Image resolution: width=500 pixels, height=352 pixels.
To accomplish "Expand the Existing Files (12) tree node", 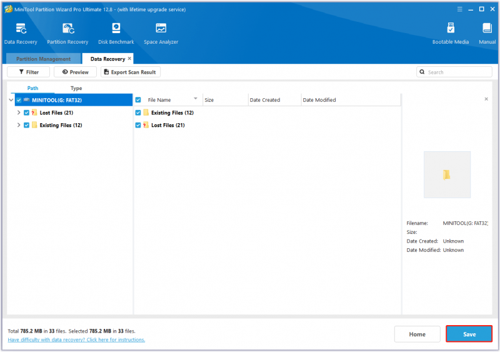I will [x=19, y=125].
